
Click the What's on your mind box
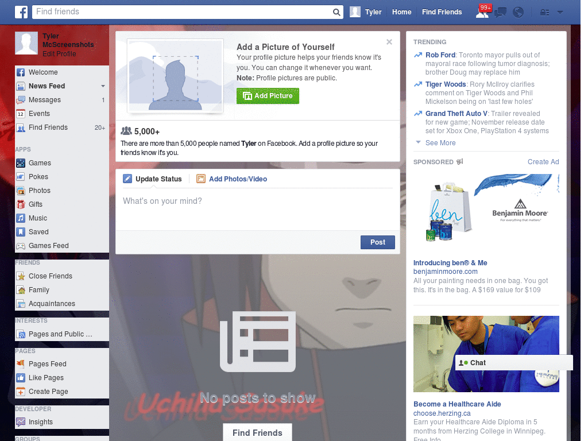[258, 210]
